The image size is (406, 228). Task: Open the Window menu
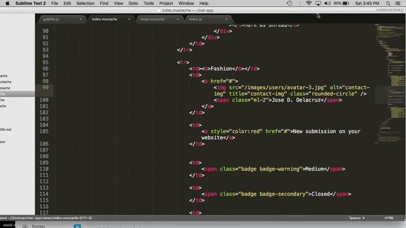point(186,3)
